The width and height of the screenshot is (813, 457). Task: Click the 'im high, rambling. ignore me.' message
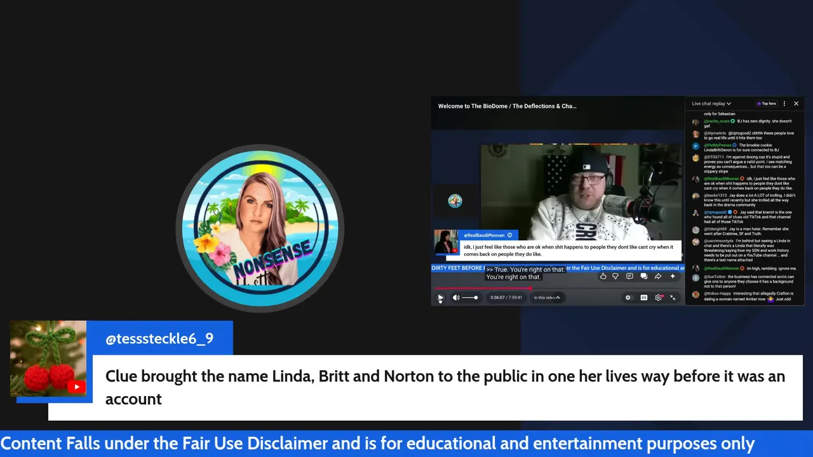point(772,268)
